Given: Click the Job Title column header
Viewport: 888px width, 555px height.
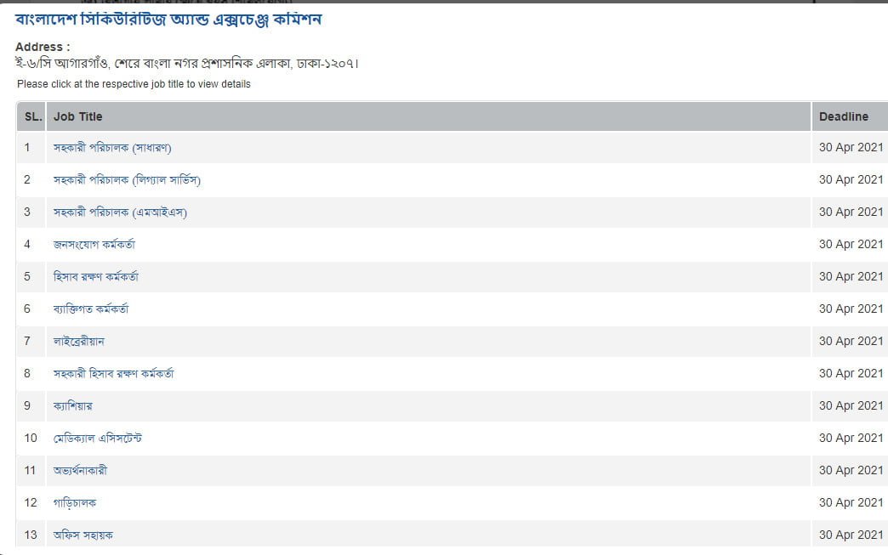Looking at the screenshot, I should (x=77, y=116).
